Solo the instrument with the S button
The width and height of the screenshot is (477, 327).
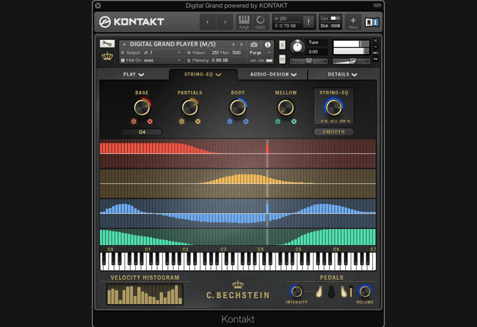282,45
